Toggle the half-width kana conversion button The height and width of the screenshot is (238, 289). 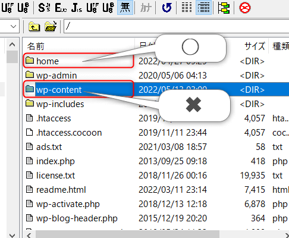coord(146,8)
